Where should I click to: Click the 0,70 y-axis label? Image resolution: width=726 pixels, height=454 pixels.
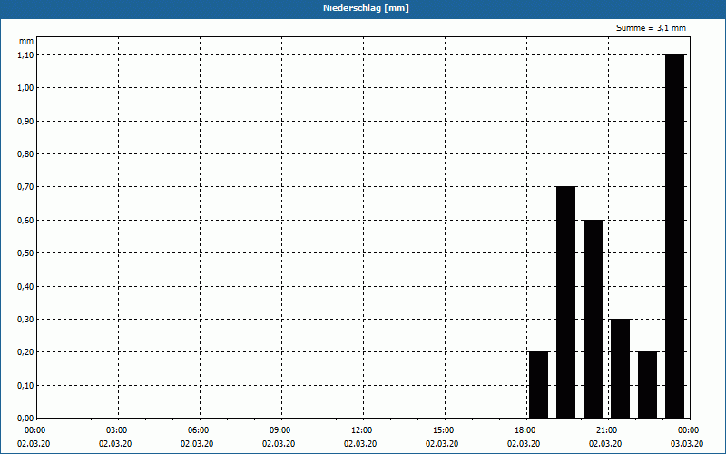coord(25,187)
